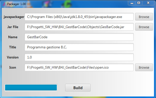Select the Jar File path field
Image resolution: width=156 pixels, height=98 pixels.
[79, 27]
